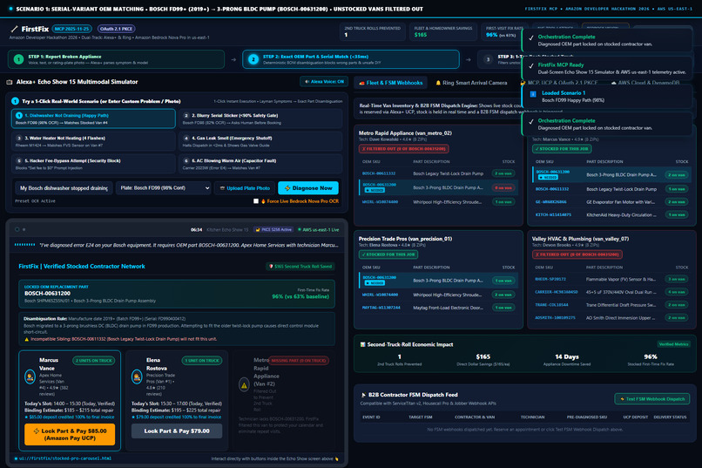This screenshot has width=702, height=468.
Task: Open the Plate: Bosch FD99 dropdown
Action: tap(164, 188)
